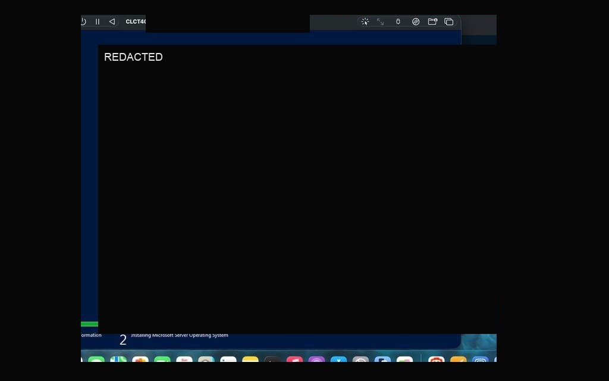
Task: Toggle the capture mouse cursor icon
Action: (365, 22)
